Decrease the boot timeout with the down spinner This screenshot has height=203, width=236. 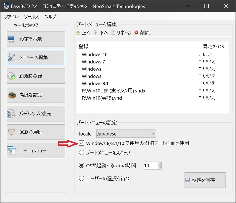(x=160, y=167)
